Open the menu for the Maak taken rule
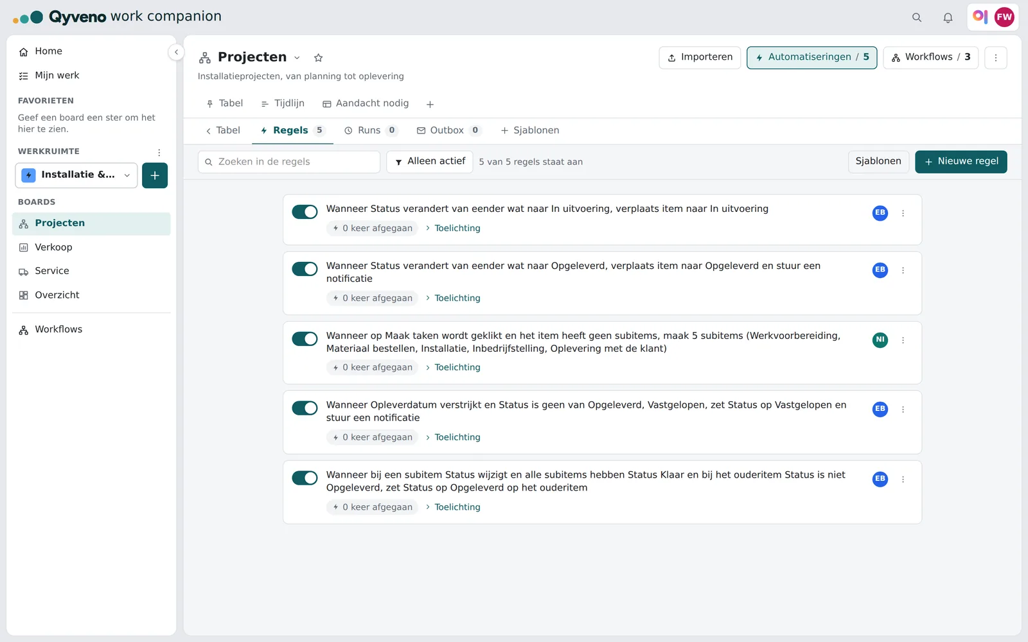 point(903,340)
